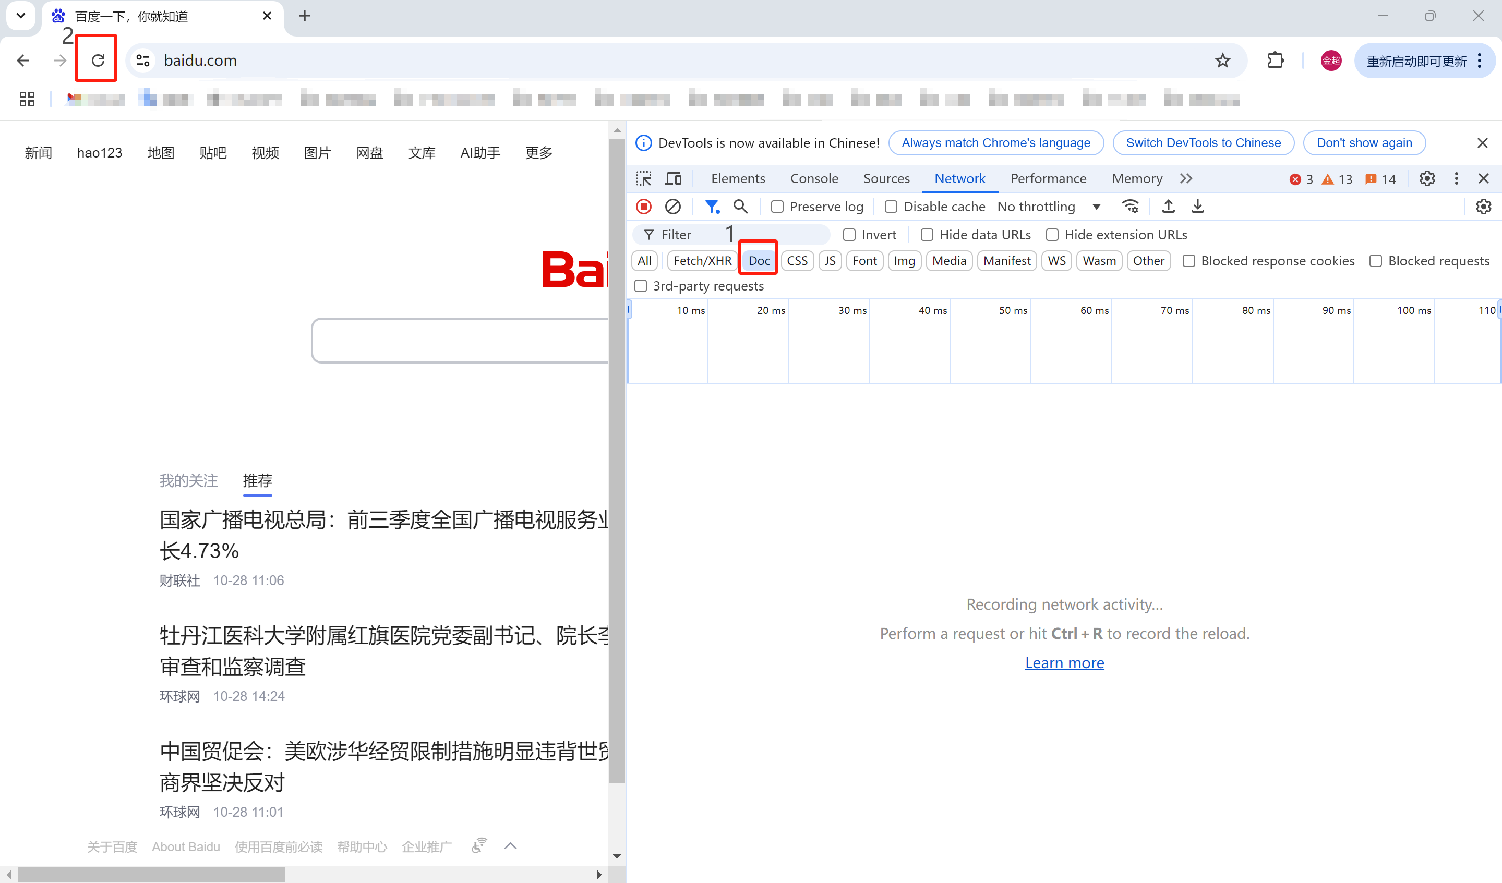Check the Invert filter option

click(849, 235)
